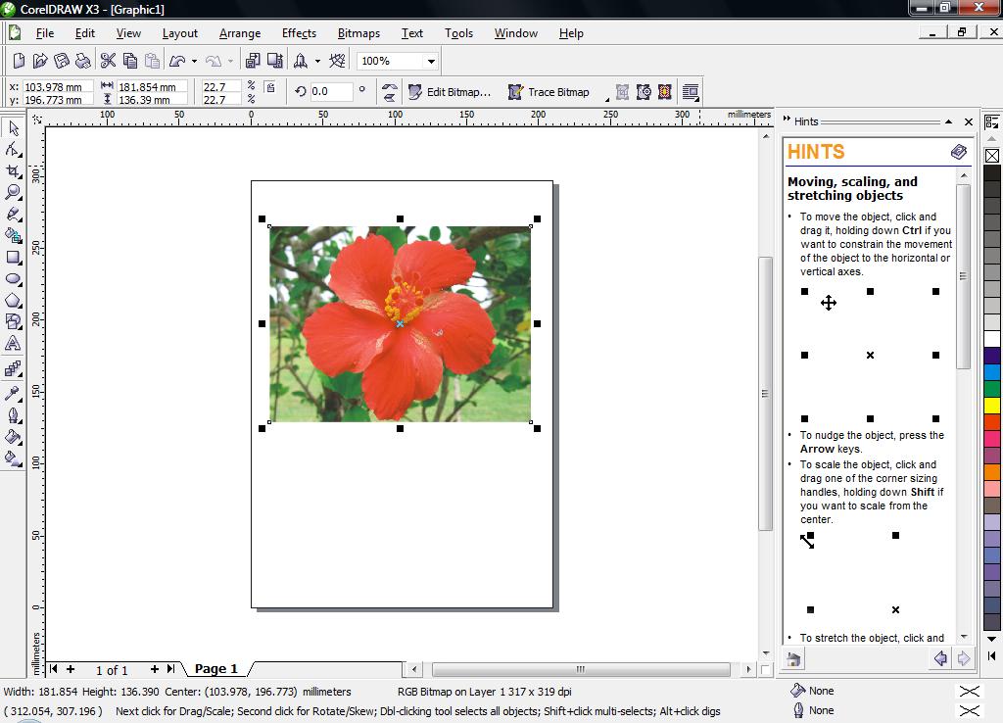Click the Trace Bitmap button

click(549, 92)
